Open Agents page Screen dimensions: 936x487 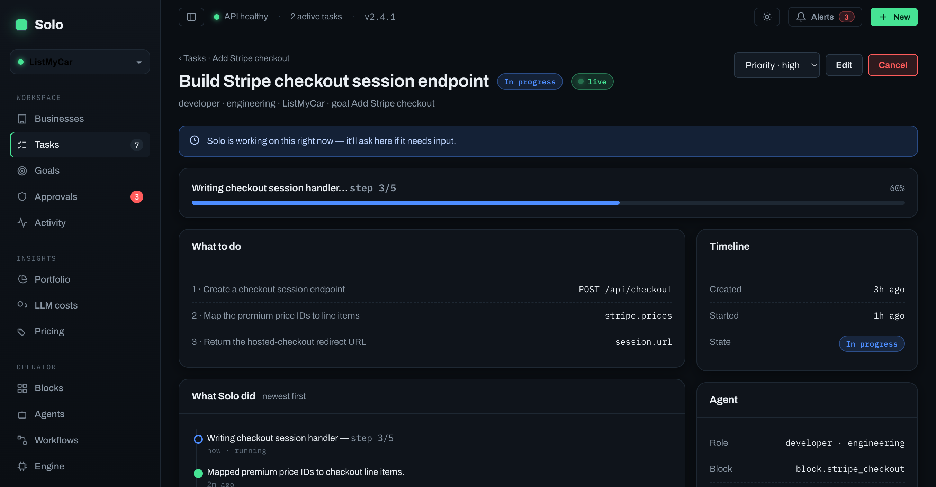pyautogui.click(x=80, y=414)
